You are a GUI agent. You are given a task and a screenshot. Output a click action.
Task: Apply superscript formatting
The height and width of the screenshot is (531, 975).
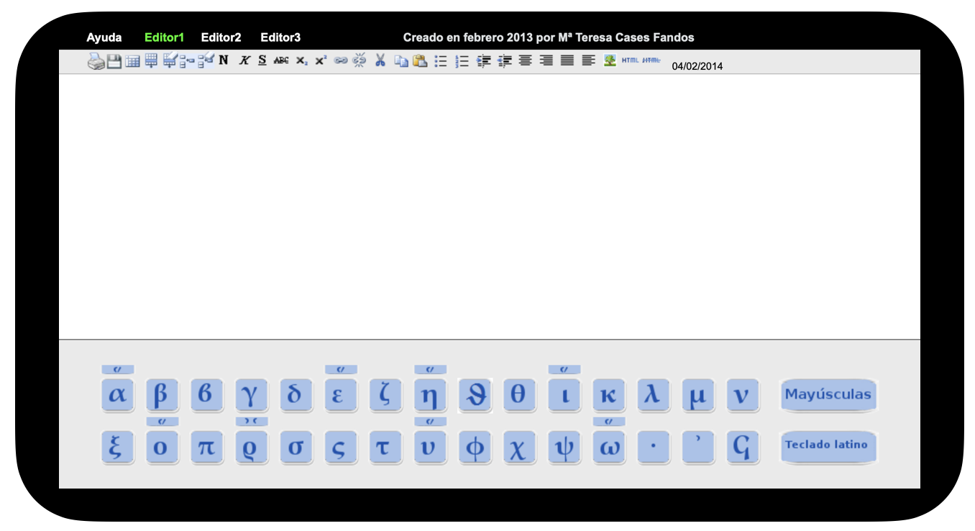pos(321,60)
